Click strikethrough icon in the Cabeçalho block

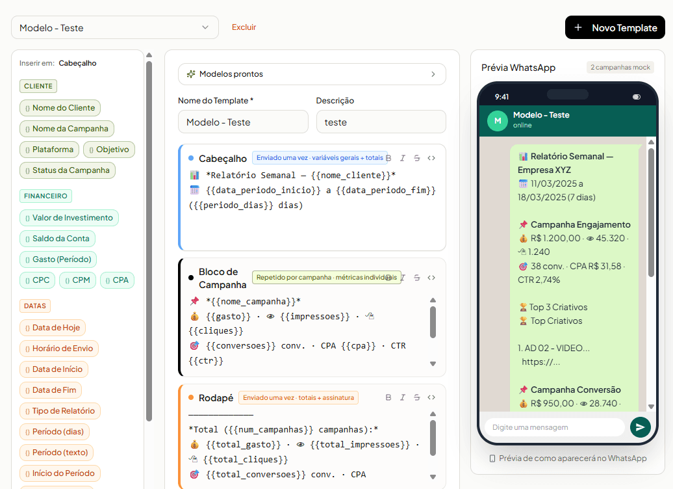417,158
